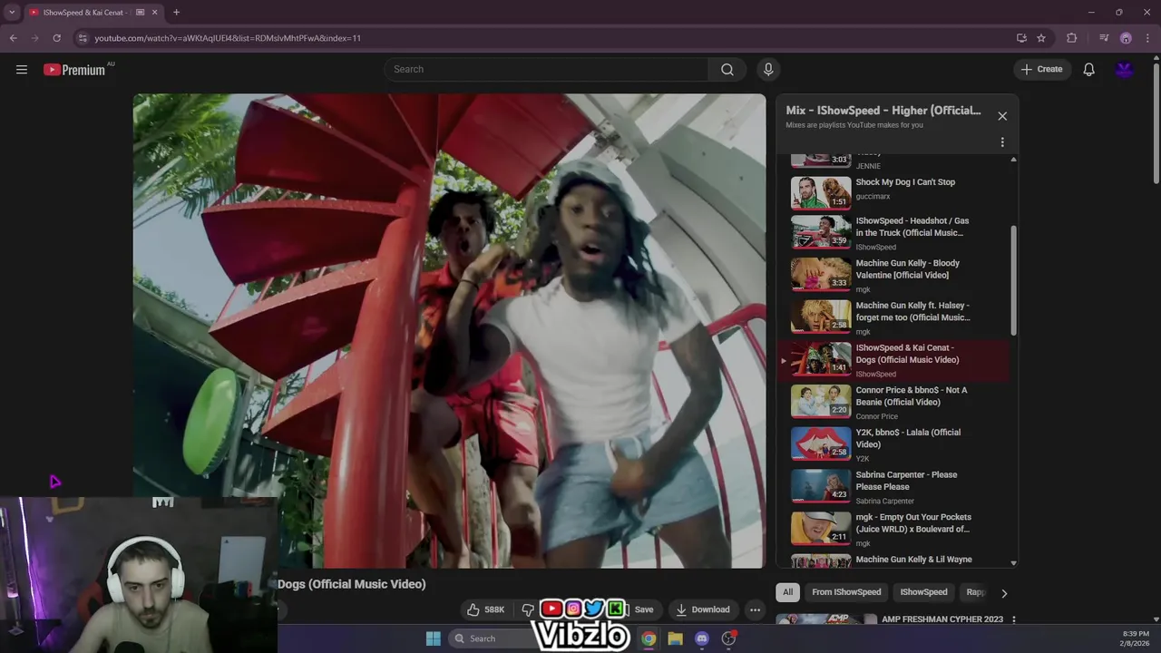This screenshot has width=1161, height=653.
Task: Go back in browser history
Action: click(14, 38)
